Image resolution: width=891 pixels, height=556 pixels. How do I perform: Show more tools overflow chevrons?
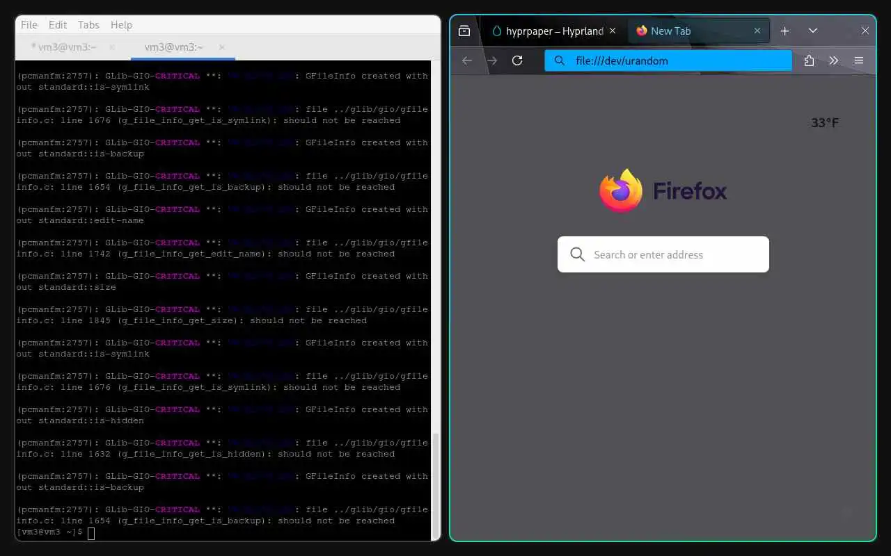pyautogui.click(x=834, y=60)
